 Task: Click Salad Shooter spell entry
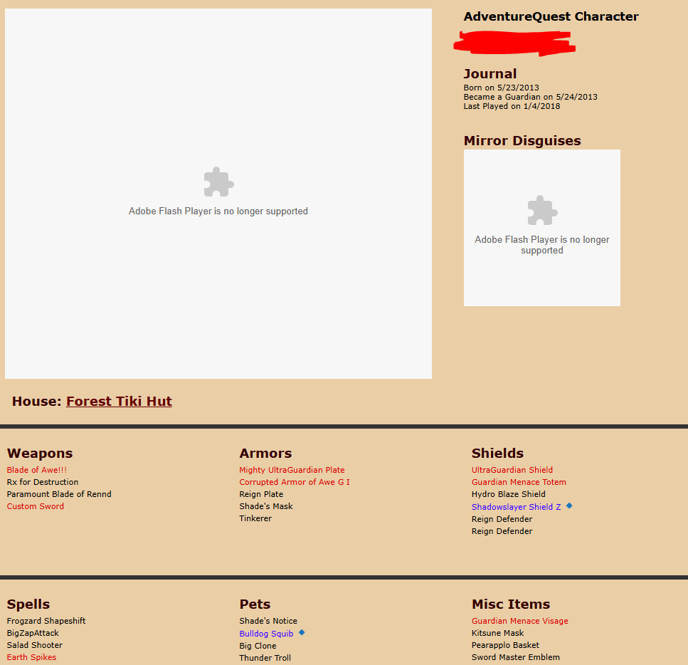coord(35,645)
